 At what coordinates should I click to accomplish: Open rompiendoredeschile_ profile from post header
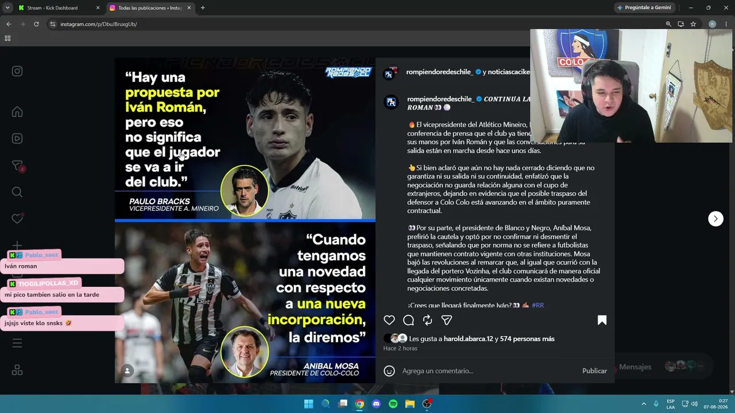coord(440,72)
